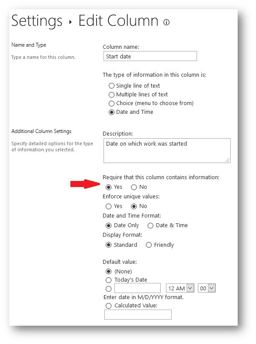The height and width of the screenshot is (344, 256).
Task: Click the info icon beside Edit Column
Action: tap(166, 22)
